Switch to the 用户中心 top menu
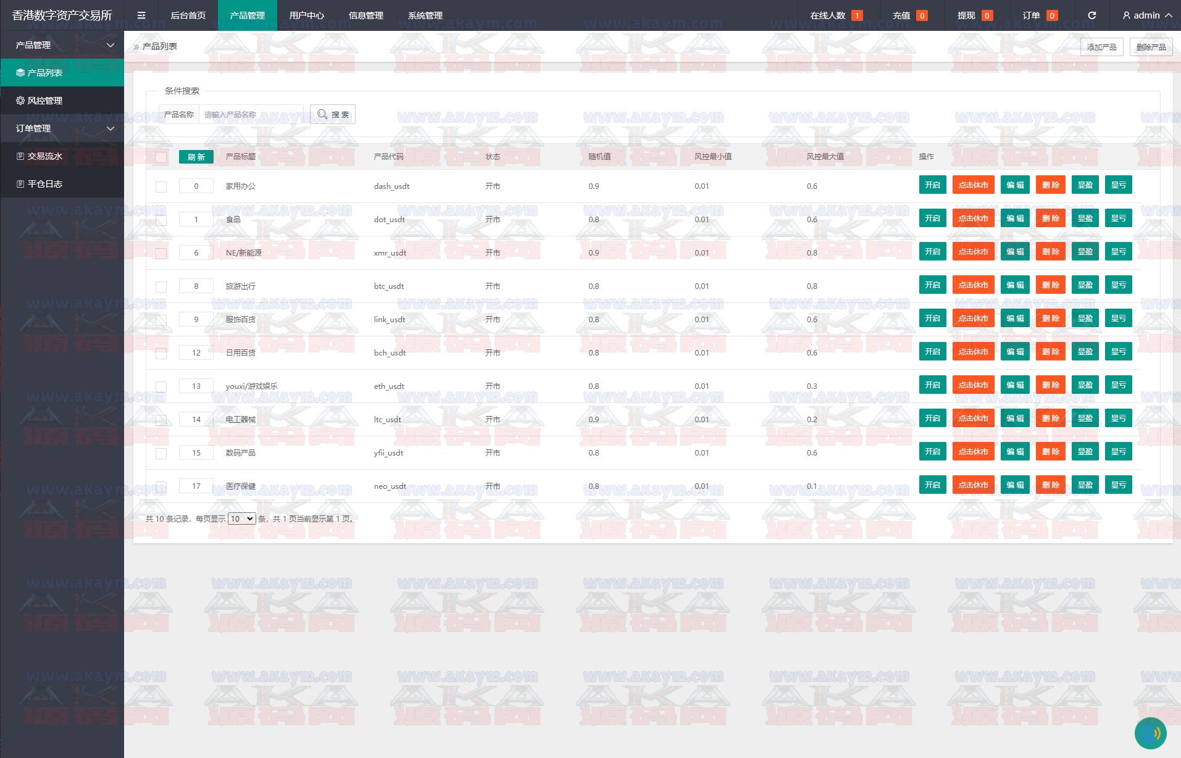 point(307,15)
